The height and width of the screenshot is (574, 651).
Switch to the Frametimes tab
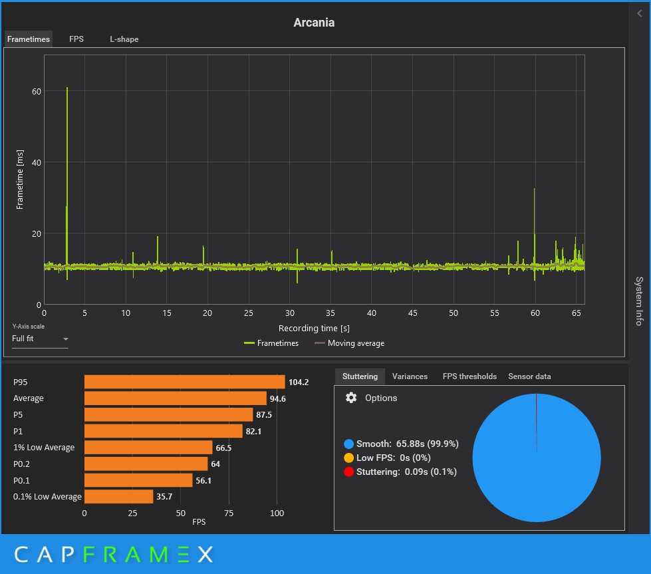tap(28, 39)
